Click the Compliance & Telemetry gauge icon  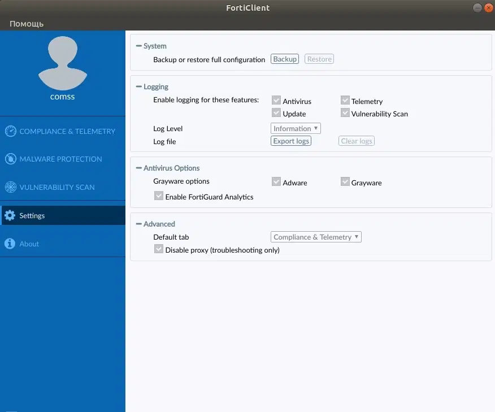(10, 131)
